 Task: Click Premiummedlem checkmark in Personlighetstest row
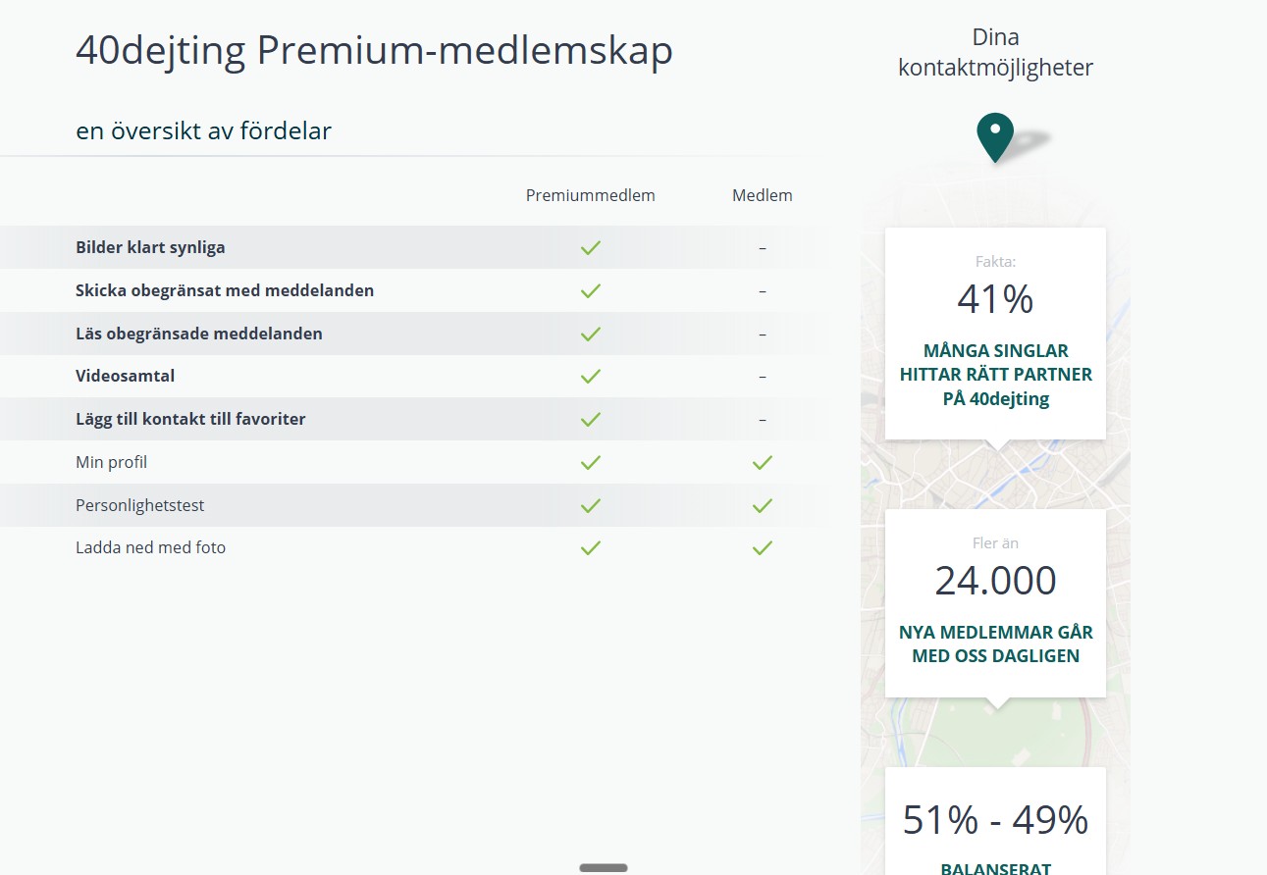click(x=590, y=505)
